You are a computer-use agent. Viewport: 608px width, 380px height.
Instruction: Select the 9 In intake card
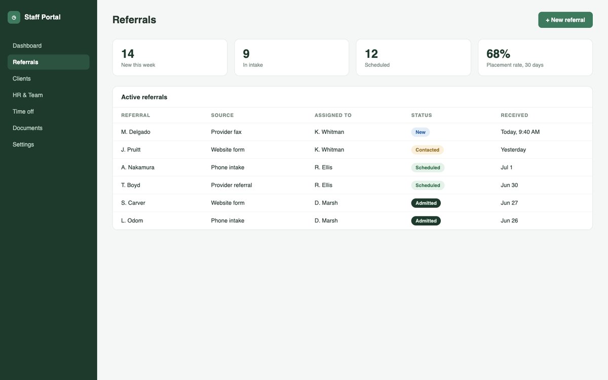pos(292,58)
